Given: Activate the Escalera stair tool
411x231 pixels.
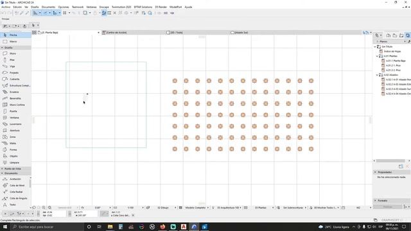Looking at the screenshot, I should click(15, 92).
